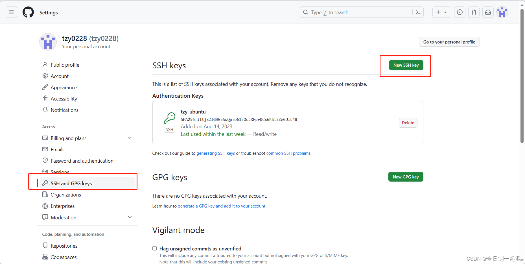
Task: Open the hamburger navigation menu
Action: tap(11, 12)
